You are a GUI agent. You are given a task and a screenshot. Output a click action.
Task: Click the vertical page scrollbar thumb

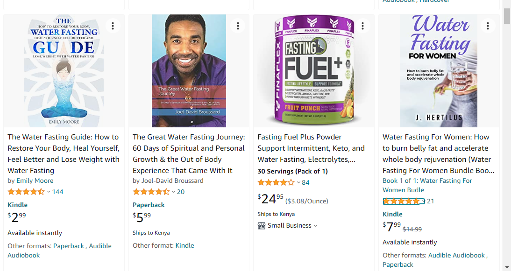(x=507, y=16)
